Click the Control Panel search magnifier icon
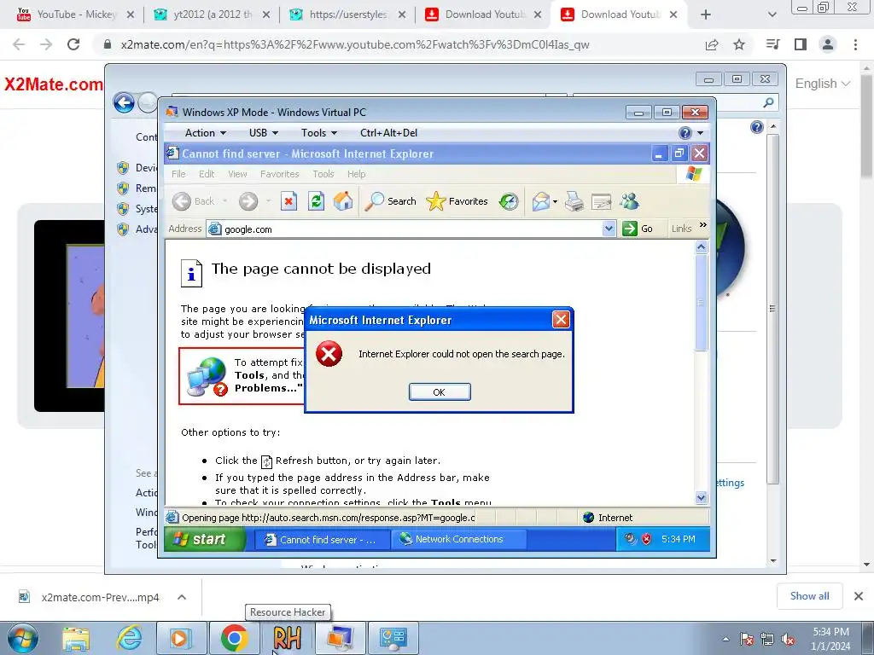 pos(769,102)
